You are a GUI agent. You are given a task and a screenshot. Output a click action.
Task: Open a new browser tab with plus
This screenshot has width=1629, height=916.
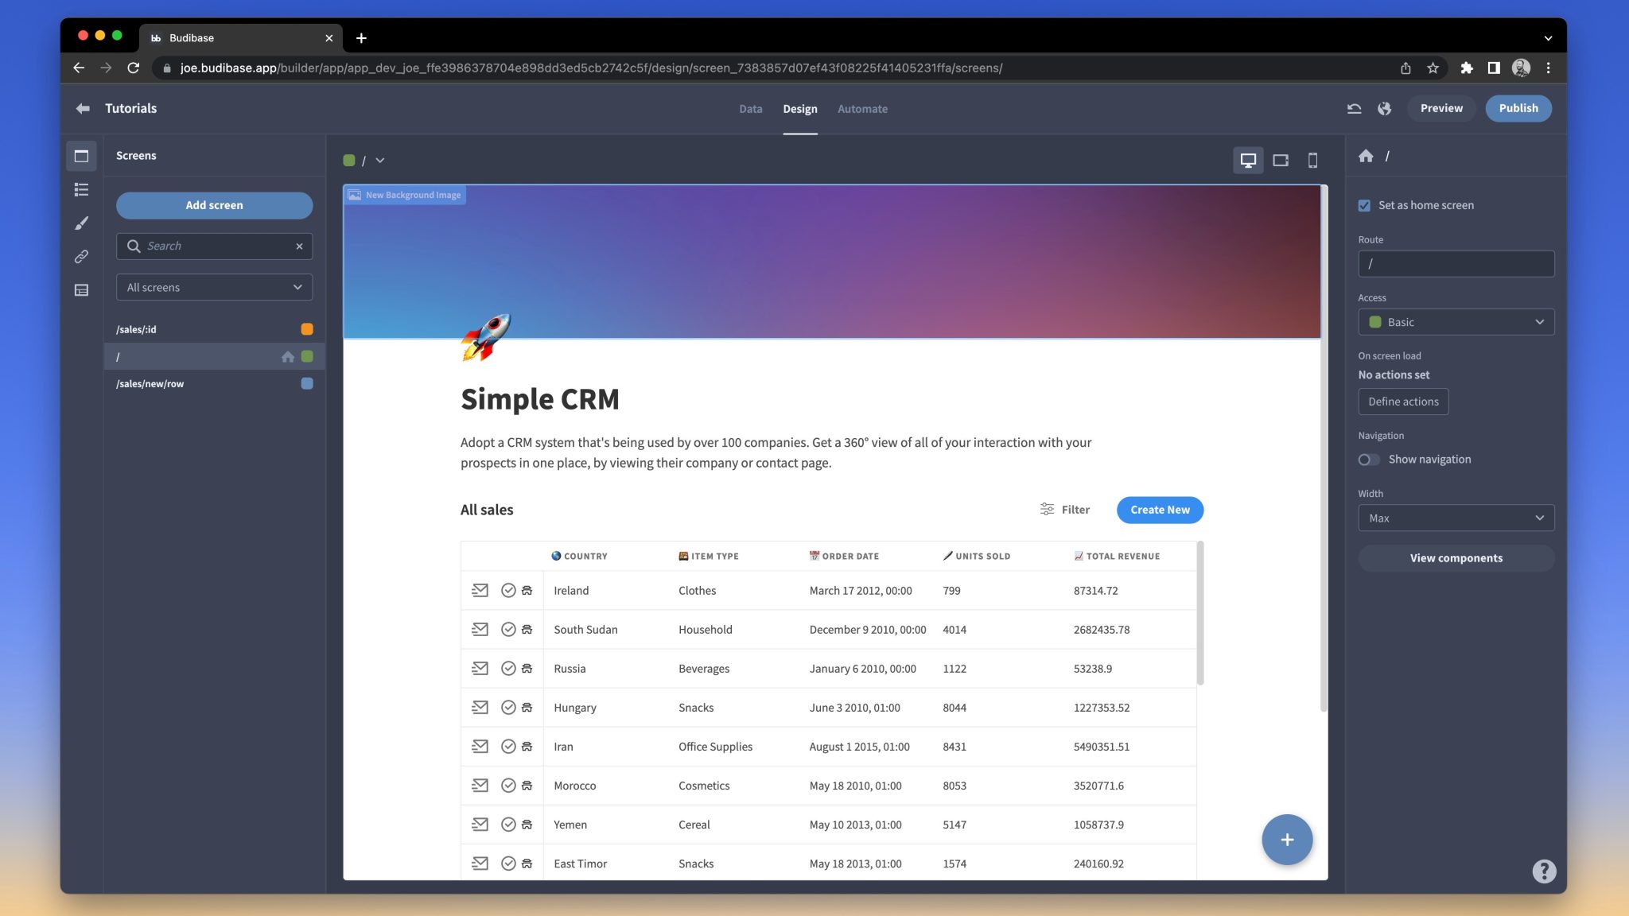click(361, 38)
